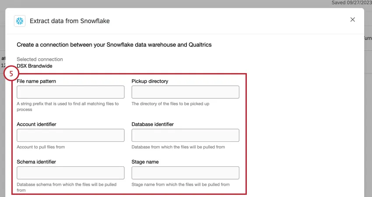Screen dimensions: 372x197
Task: Click 'The directory of the files' hint
Action: pyautogui.click(x=170, y=104)
